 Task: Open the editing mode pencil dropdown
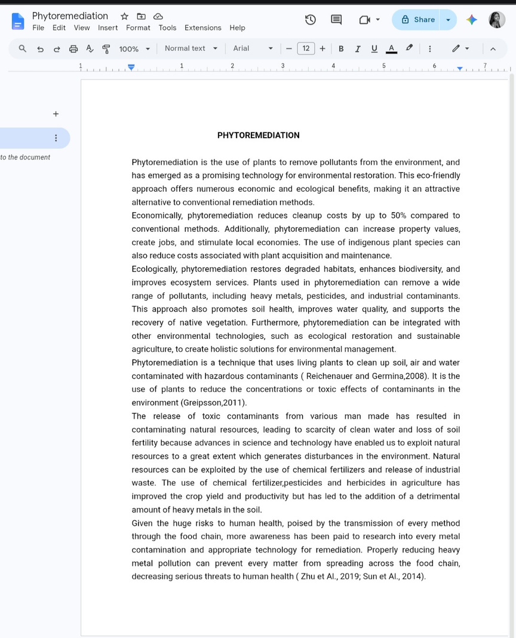click(460, 48)
